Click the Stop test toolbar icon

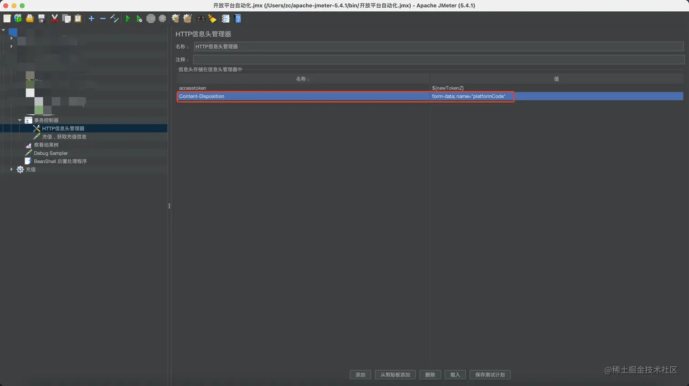click(151, 19)
